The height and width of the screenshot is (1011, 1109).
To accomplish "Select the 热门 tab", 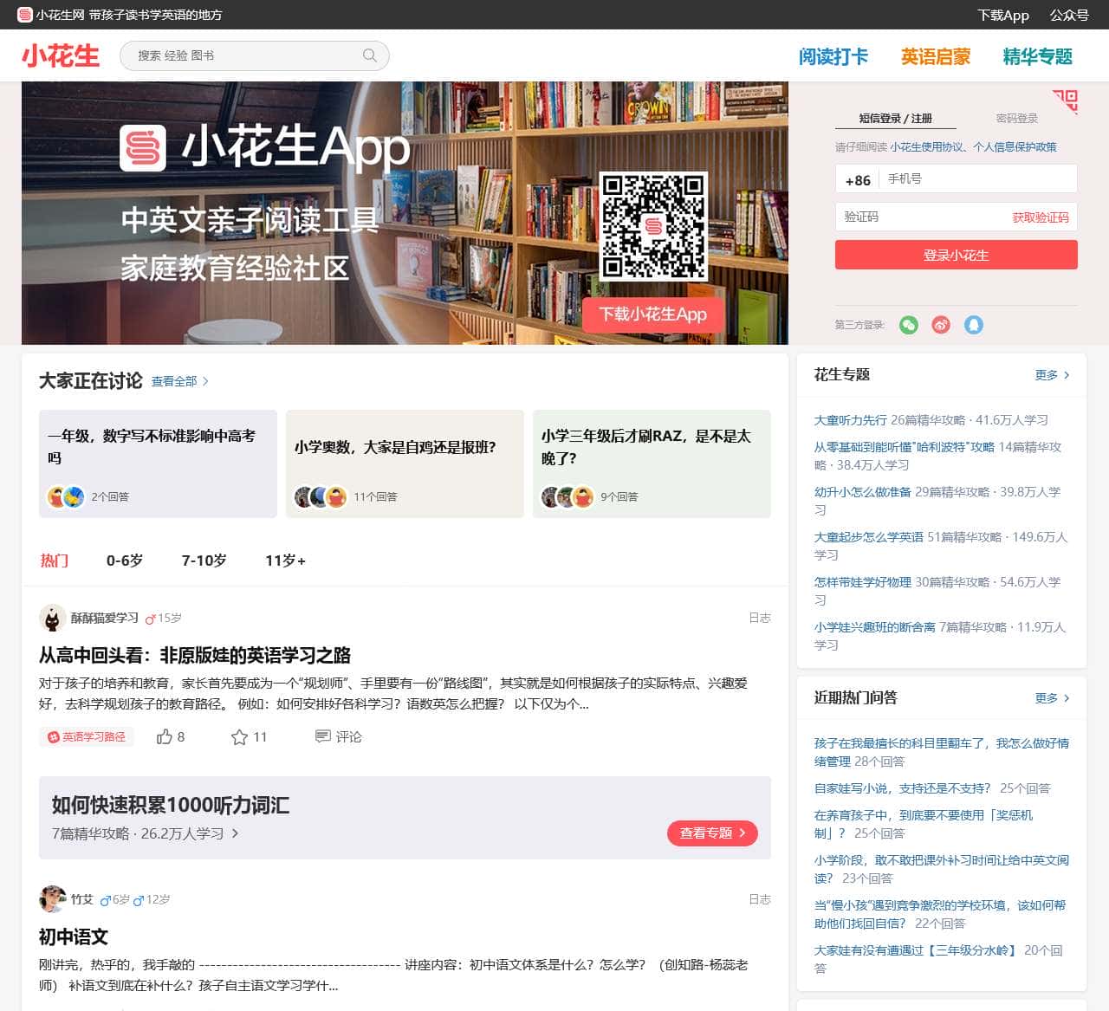I will click(x=54, y=561).
